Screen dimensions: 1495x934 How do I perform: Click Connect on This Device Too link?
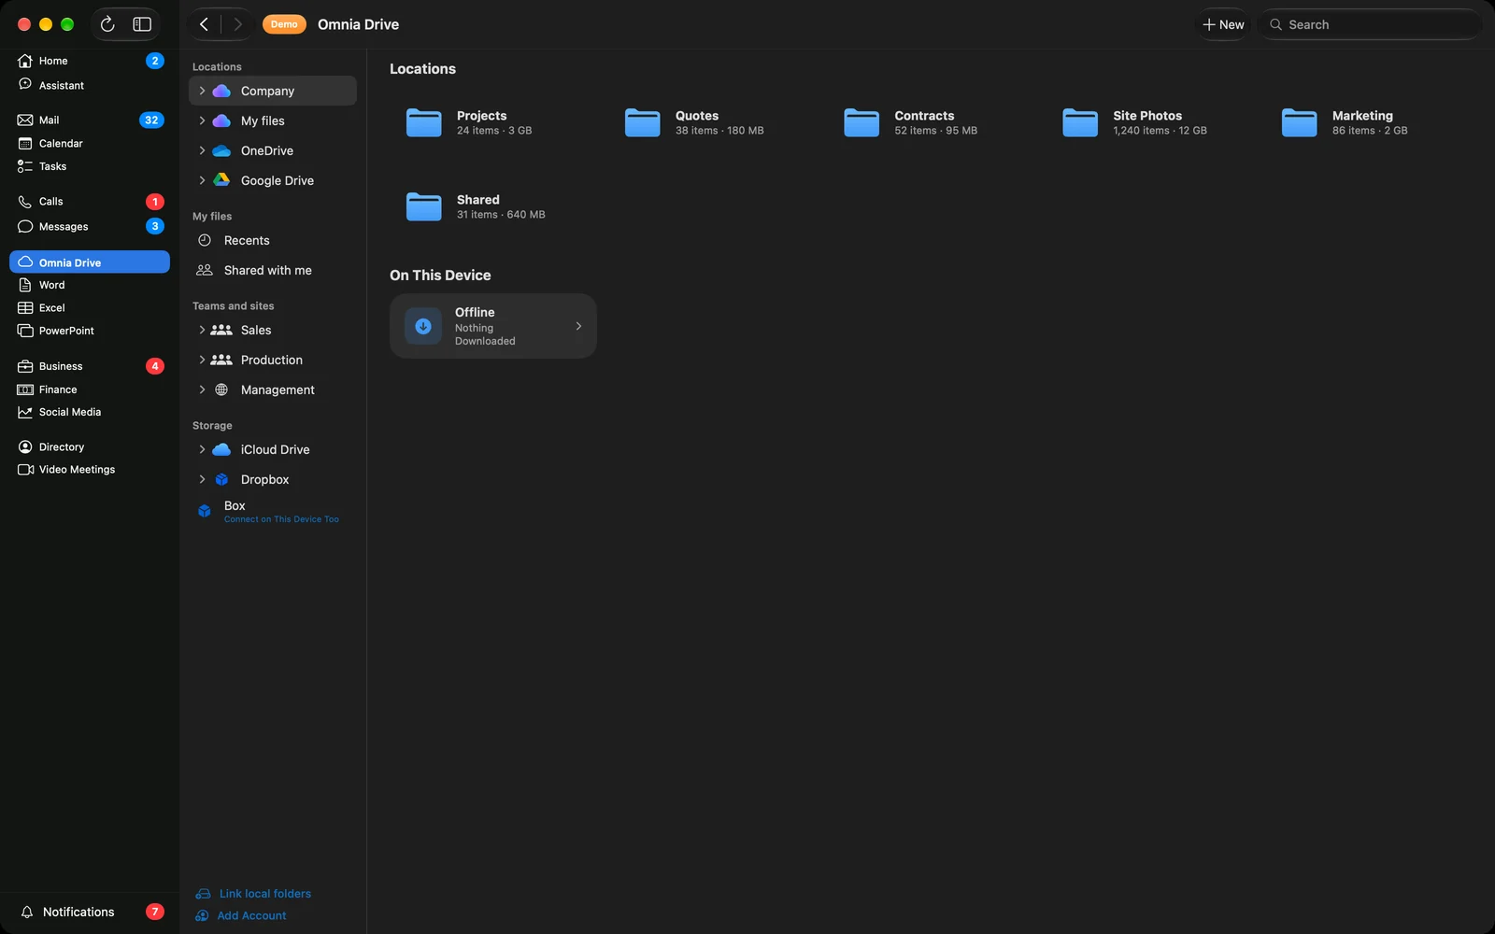point(281,519)
